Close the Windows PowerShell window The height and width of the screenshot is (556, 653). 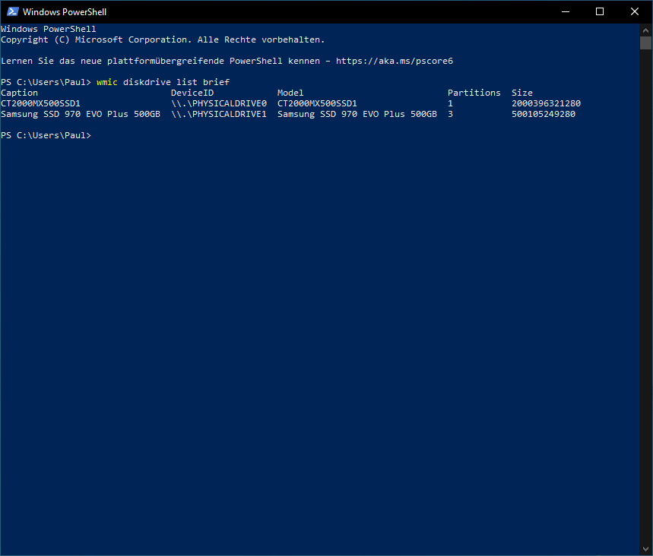(x=634, y=11)
